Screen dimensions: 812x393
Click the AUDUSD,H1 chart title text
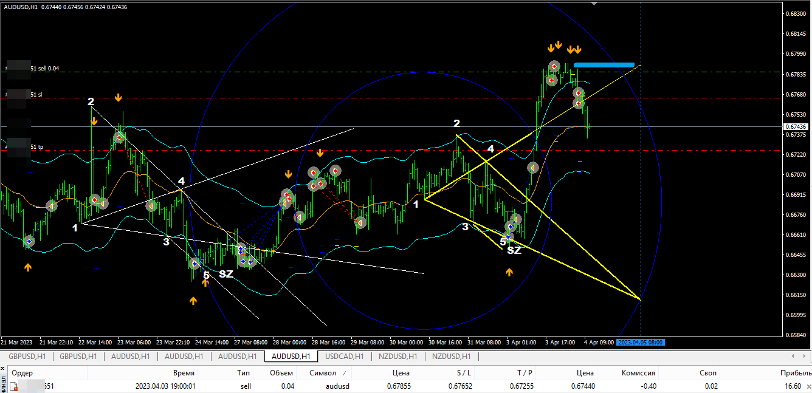(x=21, y=7)
